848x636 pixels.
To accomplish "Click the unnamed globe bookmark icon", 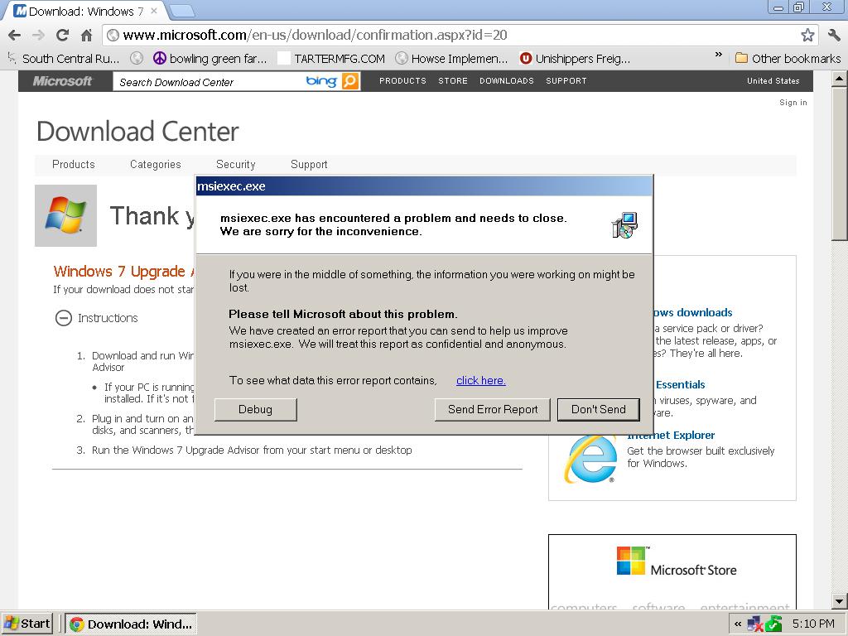I will [x=137, y=59].
